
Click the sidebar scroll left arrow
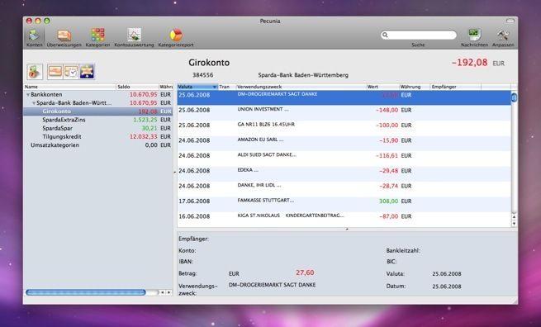click(x=163, y=292)
